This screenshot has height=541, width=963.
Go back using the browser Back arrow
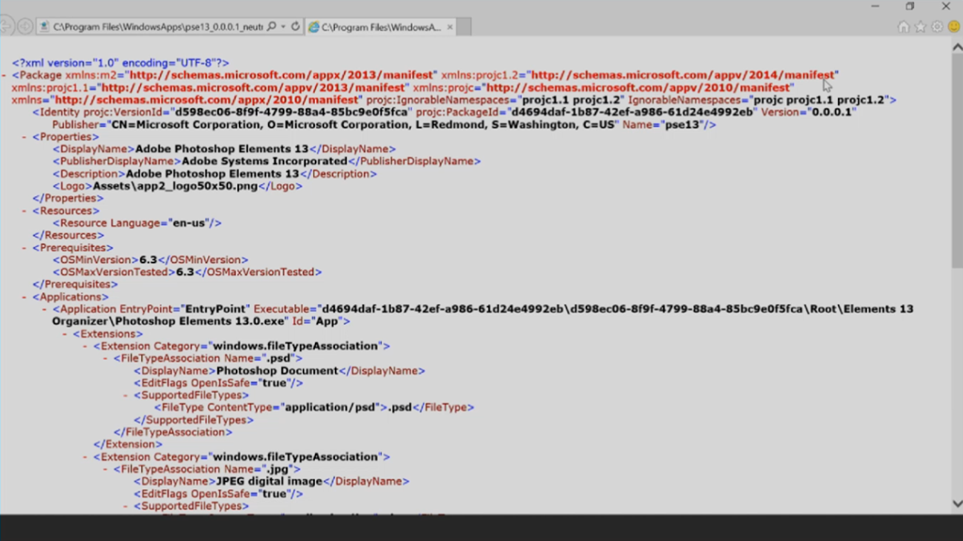coord(6,26)
